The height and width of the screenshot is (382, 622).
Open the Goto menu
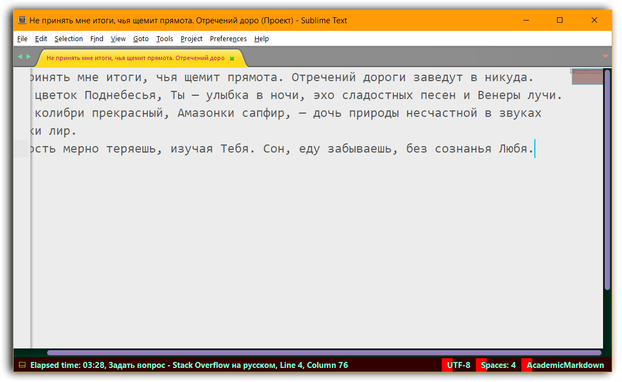(141, 39)
